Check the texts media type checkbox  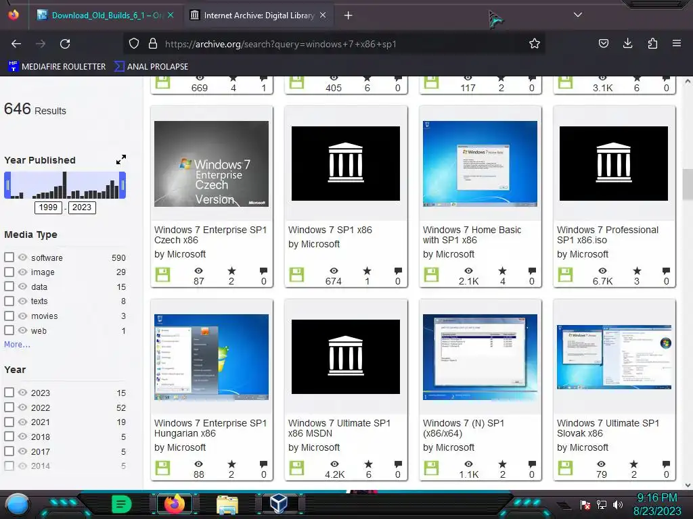tap(9, 301)
